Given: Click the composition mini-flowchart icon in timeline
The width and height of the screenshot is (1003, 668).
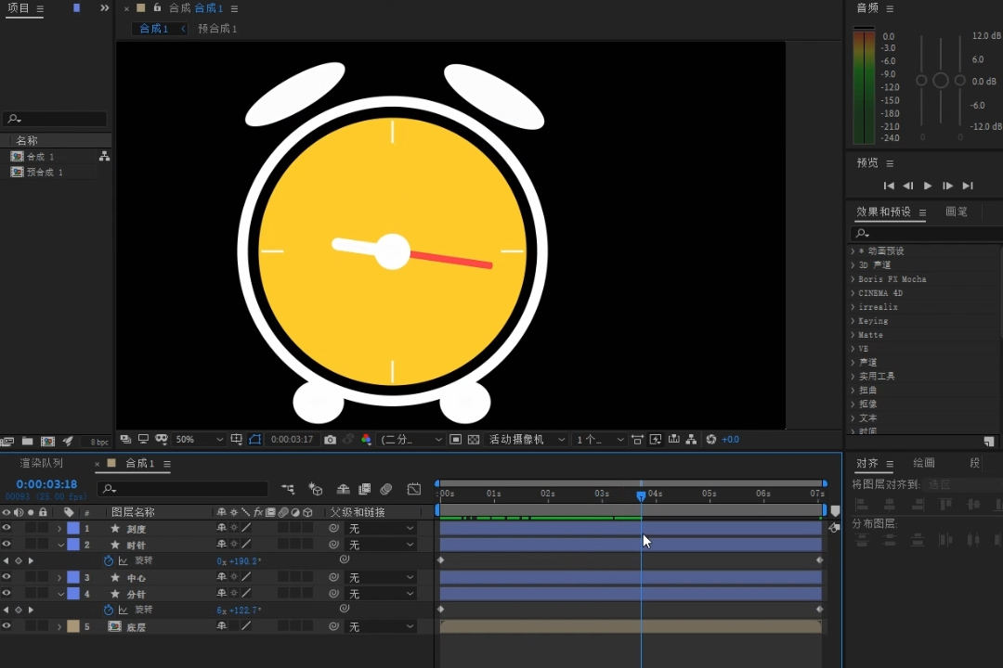Looking at the screenshot, I should click(288, 489).
